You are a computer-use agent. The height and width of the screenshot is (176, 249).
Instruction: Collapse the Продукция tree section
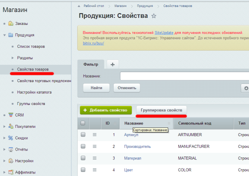[x=5, y=35]
